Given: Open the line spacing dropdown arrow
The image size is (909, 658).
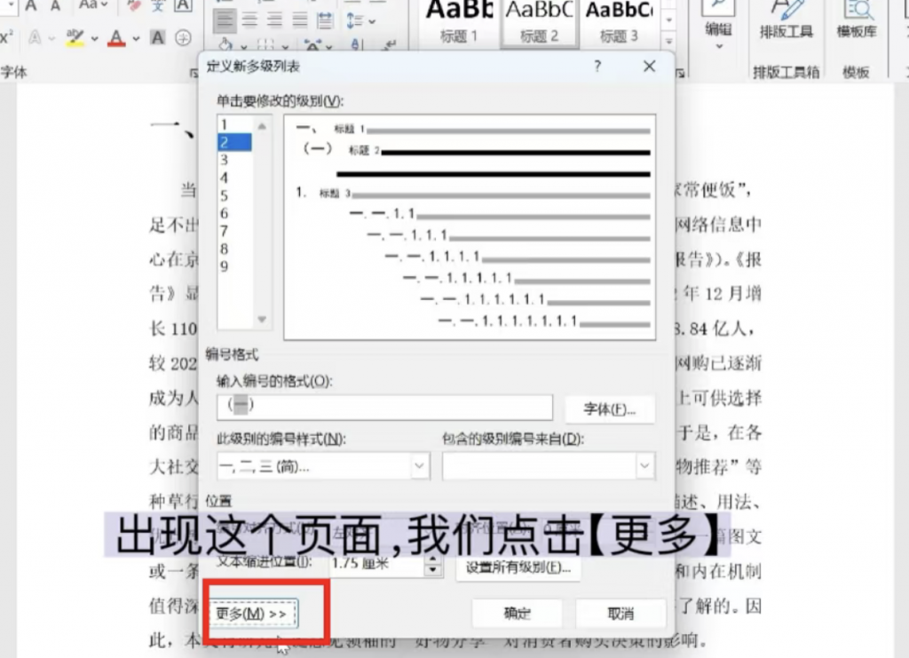Looking at the screenshot, I should click(372, 21).
